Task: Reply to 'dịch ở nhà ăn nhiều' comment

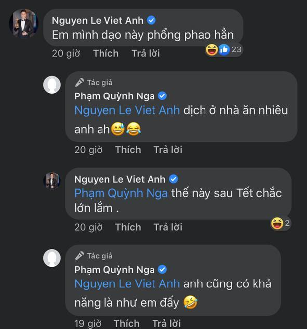Action: pos(168,149)
